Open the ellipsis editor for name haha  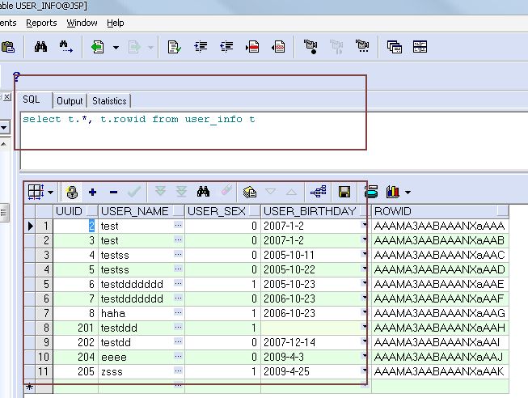[x=178, y=312]
